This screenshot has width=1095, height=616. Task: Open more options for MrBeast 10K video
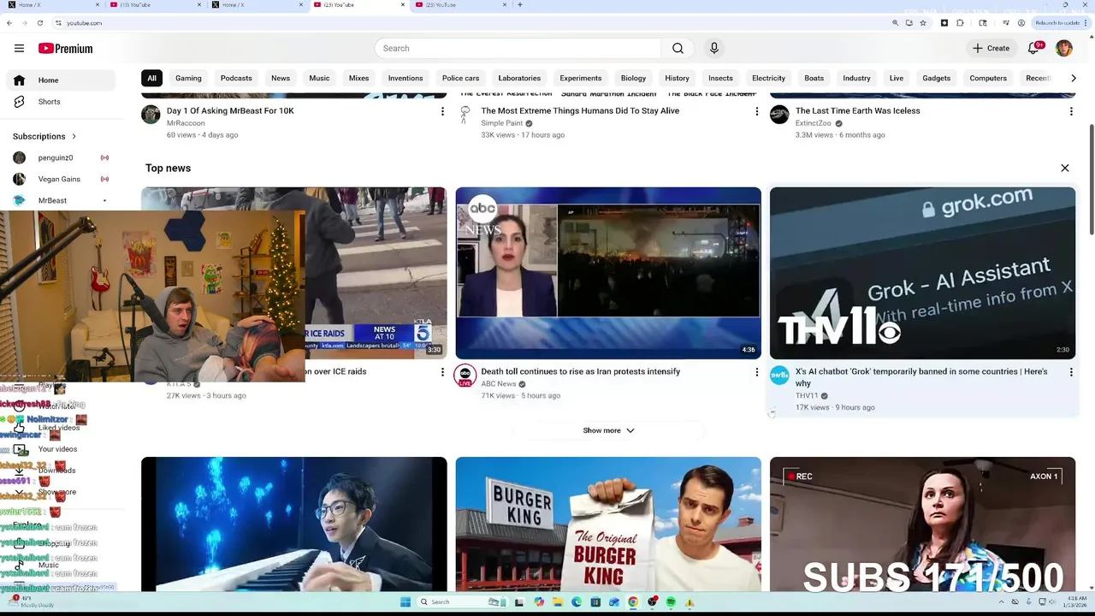(x=442, y=111)
